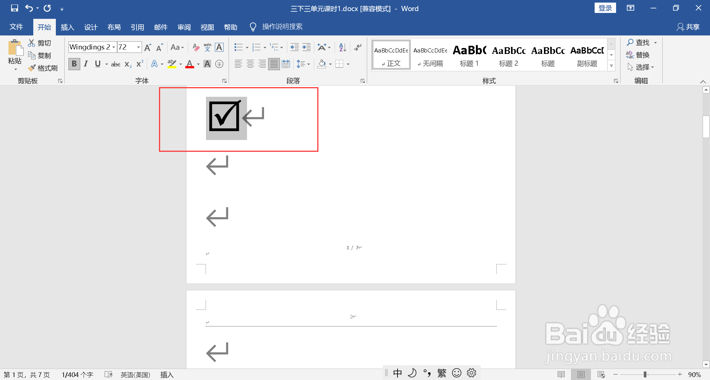Open the 共享 Share option
The height and width of the screenshot is (380, 710).
click(x=688, y=27)
